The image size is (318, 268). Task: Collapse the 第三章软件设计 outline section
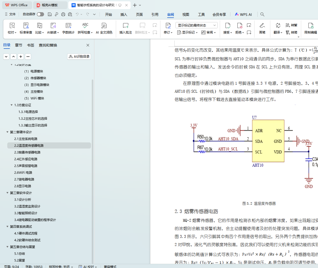tap(8, 193)
